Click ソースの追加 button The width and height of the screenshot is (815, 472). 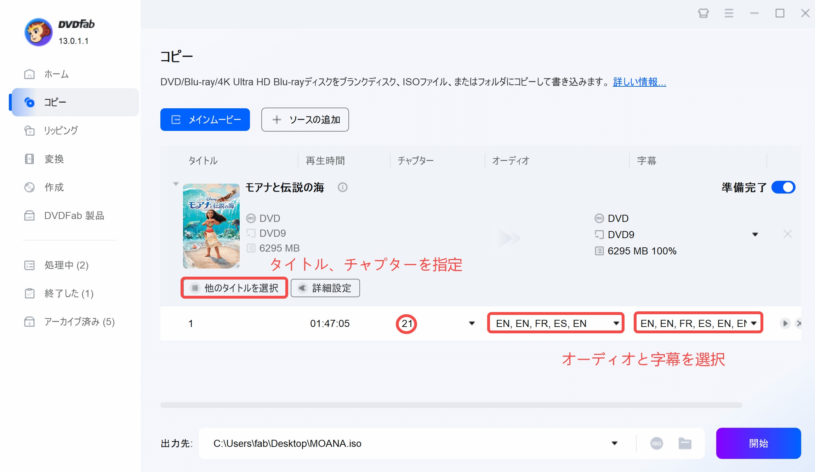(305, 120)
